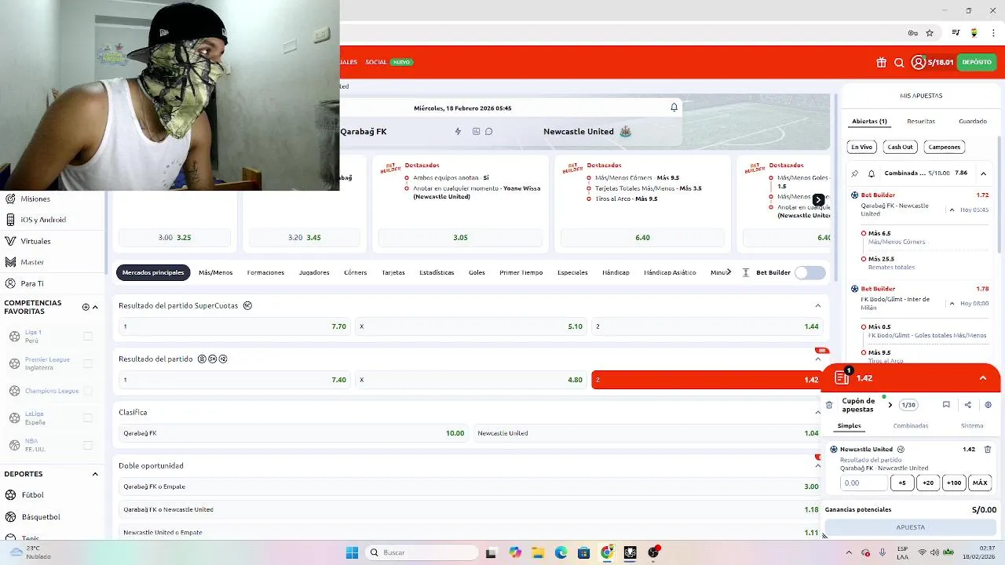Open the Resueltas bets tab
Viewport: 1005px width, 565px height.
click(921, 122)
